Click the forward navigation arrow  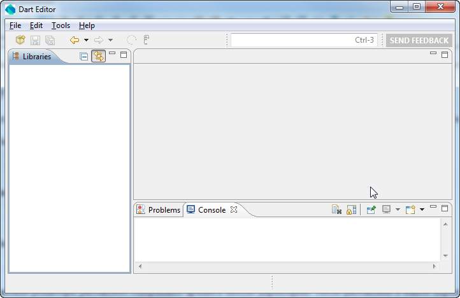pyautogui.click(x=99, y=40)
